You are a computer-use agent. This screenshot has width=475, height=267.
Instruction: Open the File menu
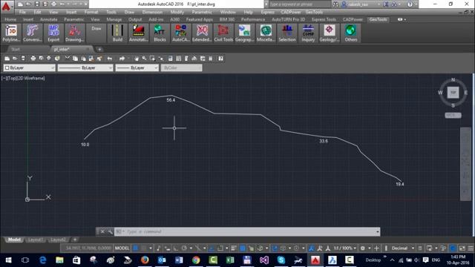coord(22,12)
